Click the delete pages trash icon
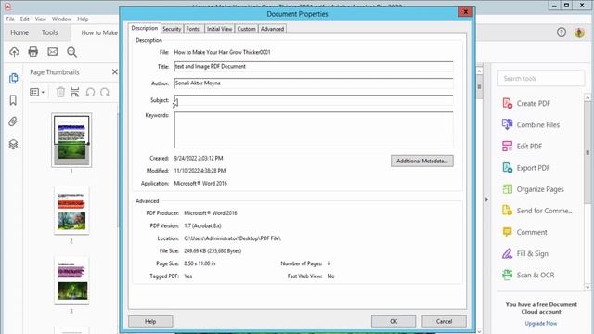 point(60,92)
